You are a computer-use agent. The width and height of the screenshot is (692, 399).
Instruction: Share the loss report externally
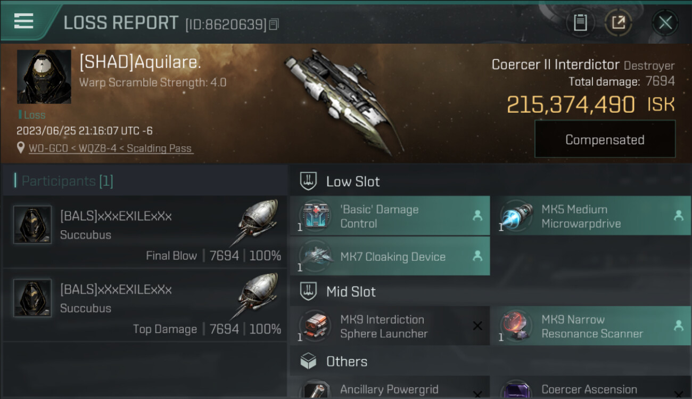618,22
